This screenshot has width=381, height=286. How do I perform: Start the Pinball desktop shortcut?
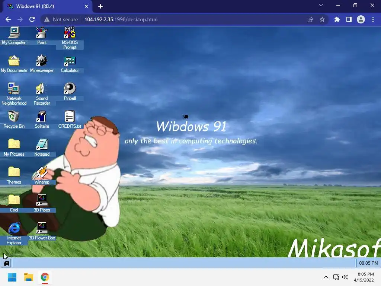[x=70, y=92]
